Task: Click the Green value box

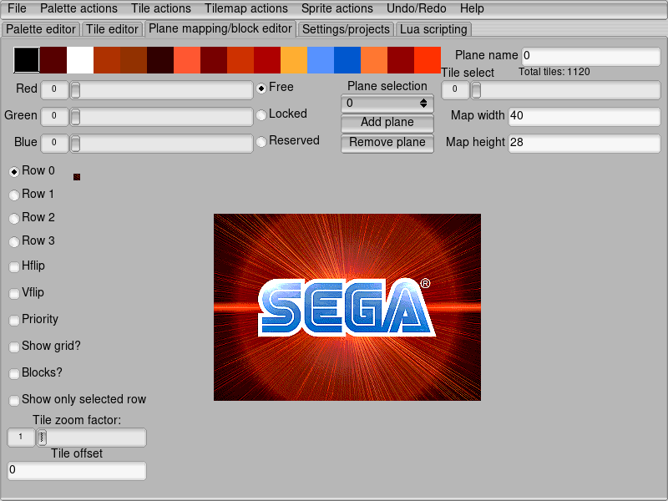Action: (x=54, y=116)
